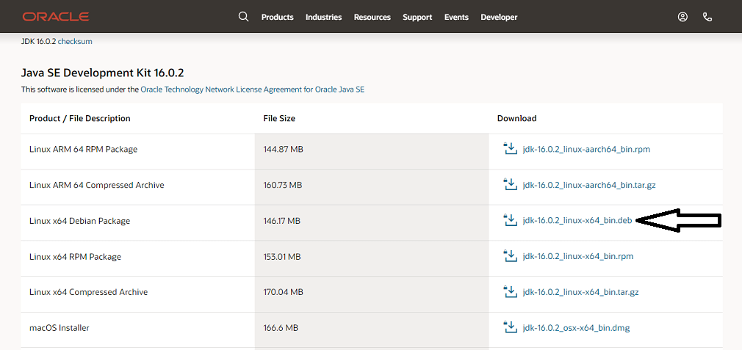Open the Events menu
This screenshot has height=350, width=742.
456,17
